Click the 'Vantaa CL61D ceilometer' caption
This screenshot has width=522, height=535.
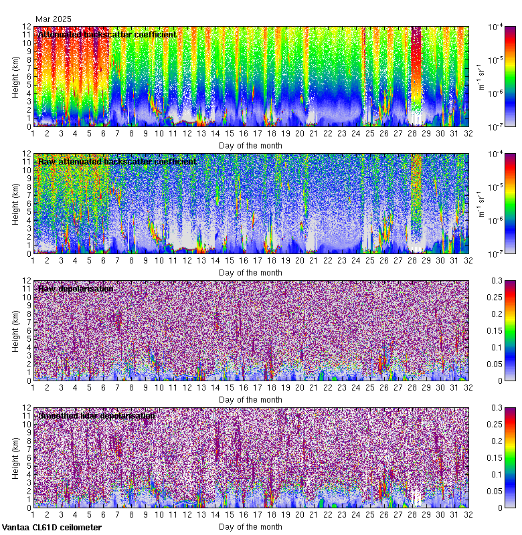[52, 527]
